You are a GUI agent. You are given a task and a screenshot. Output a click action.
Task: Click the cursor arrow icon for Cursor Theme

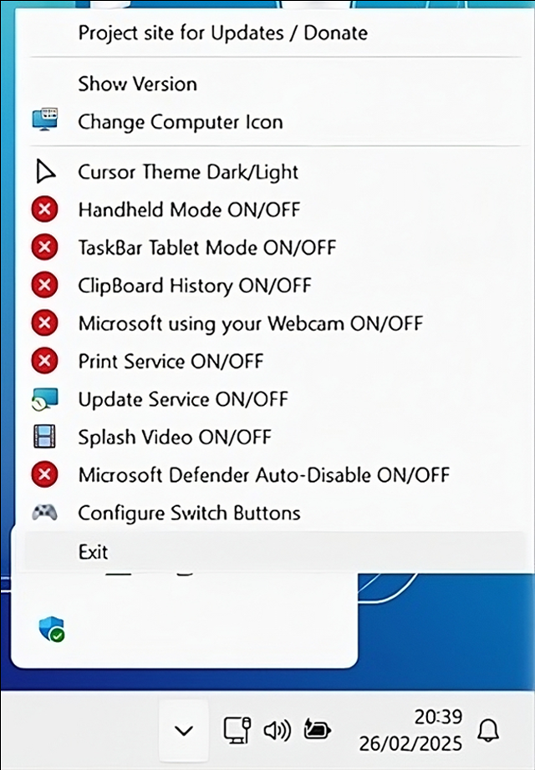44,172
